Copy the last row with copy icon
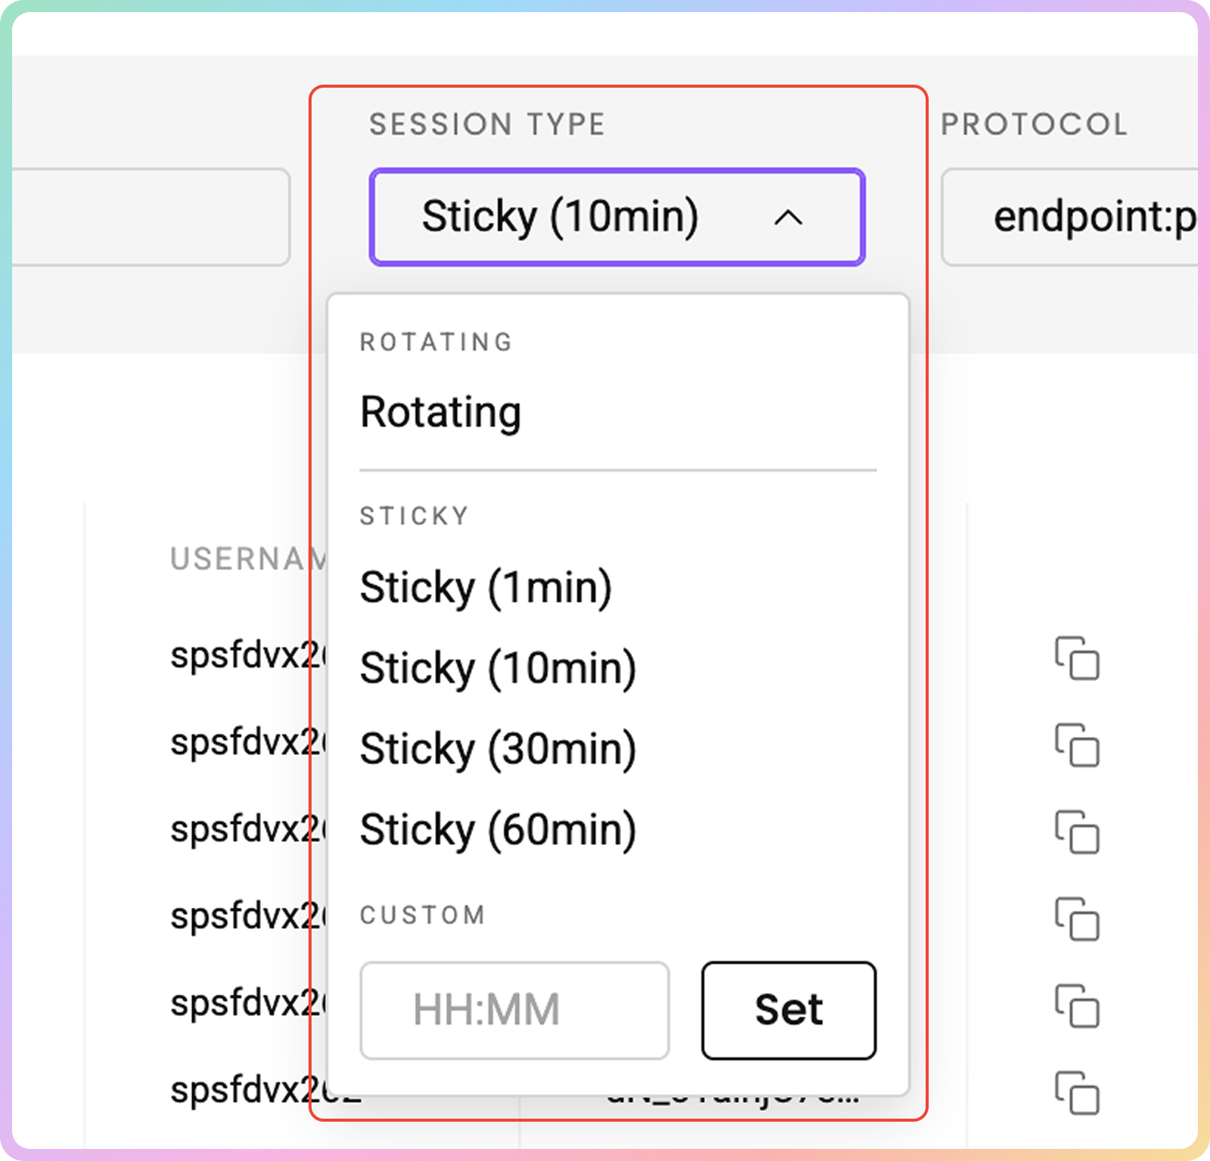1210x1161 pixels. (1077, 1093)
